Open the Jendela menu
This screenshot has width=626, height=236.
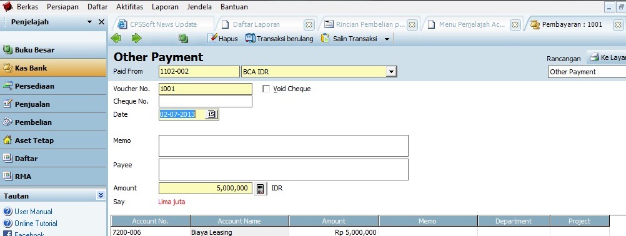(199, 7)
